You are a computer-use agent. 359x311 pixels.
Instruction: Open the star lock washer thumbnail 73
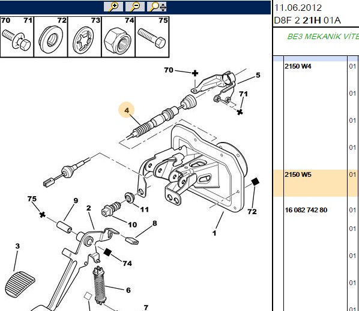(85, 37)
